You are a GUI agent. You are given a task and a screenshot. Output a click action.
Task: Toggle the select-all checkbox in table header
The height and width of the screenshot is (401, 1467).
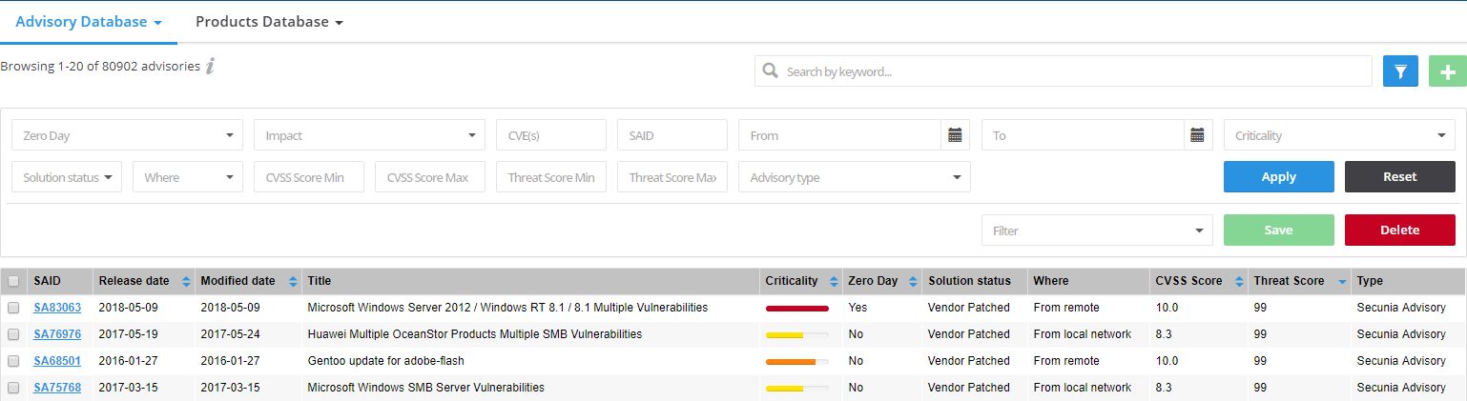(13, 282)
